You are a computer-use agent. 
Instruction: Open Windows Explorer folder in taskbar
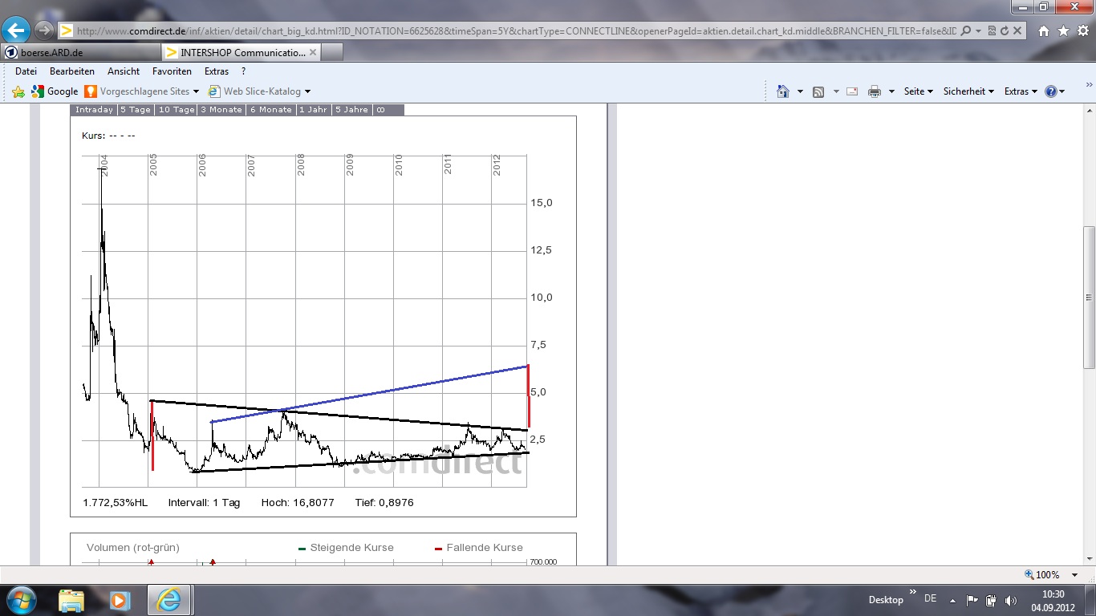pos(71,599)
